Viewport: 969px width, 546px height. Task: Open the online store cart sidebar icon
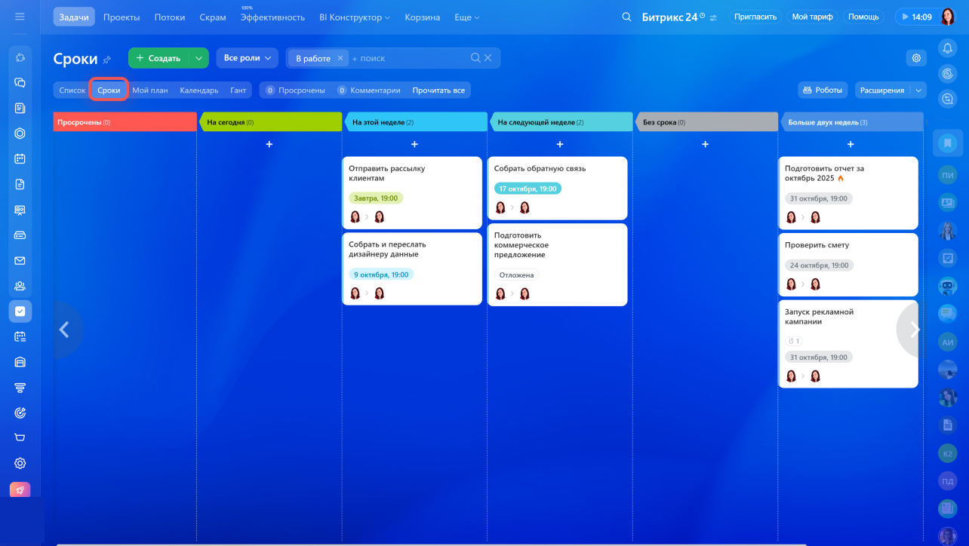20,437
